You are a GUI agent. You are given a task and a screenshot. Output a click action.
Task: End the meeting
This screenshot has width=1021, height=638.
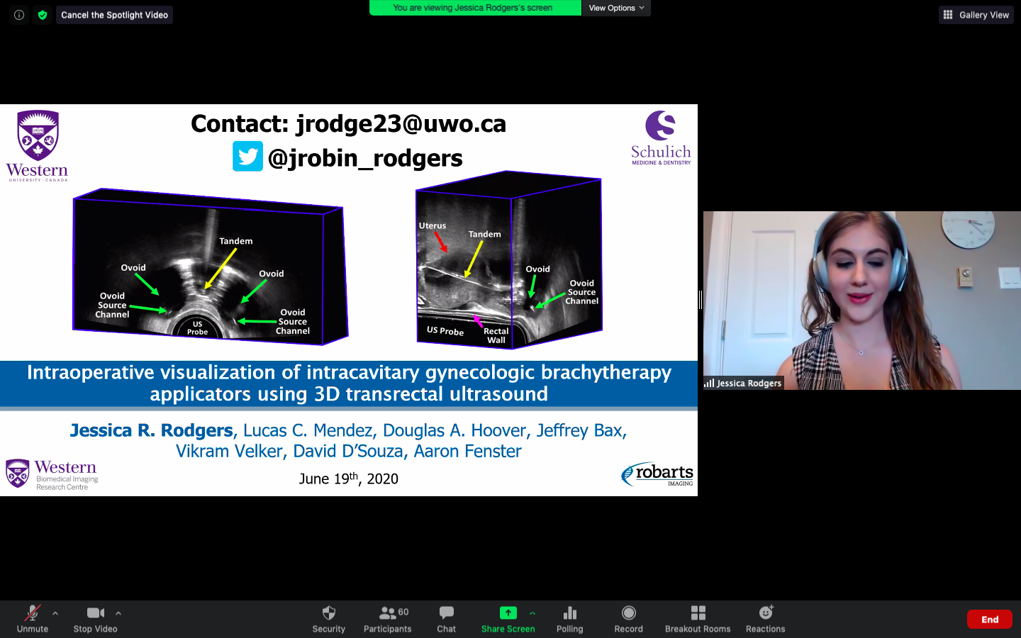(x=989, y=620)
